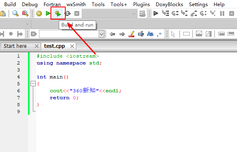Click the Break debugger pause icon
237x152 pixels.
222,13
